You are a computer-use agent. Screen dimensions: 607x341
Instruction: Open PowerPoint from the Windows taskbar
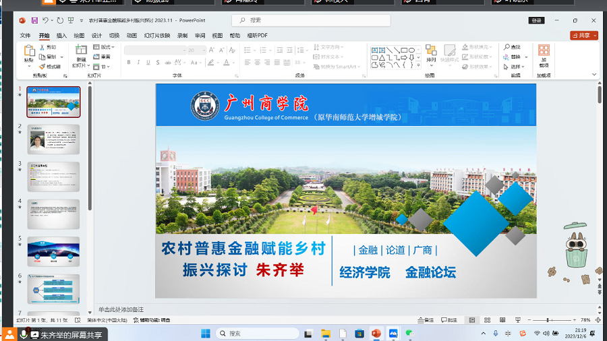[x=376, y=334]
